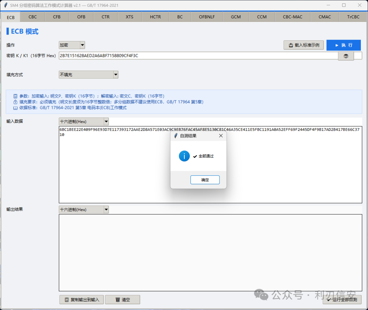The height and width of the screenshot is (310, 368).
Task: Click 复制输出到输入 button
Action: click(x=81, y=300)
